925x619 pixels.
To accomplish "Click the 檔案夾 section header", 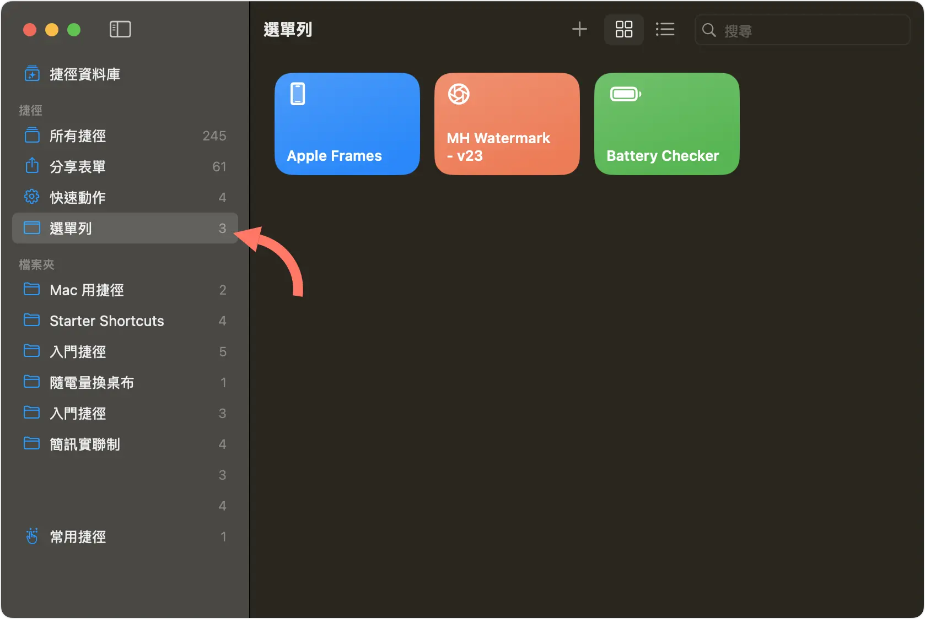I will tap(36, 265).
